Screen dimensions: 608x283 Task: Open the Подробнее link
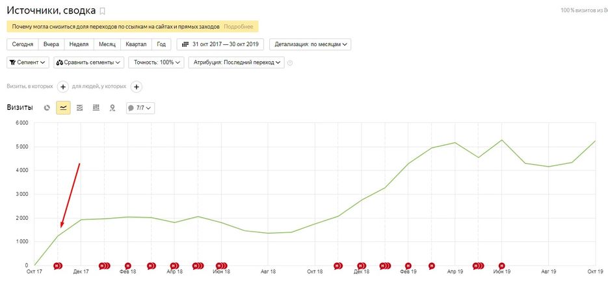tap(239, 27)
